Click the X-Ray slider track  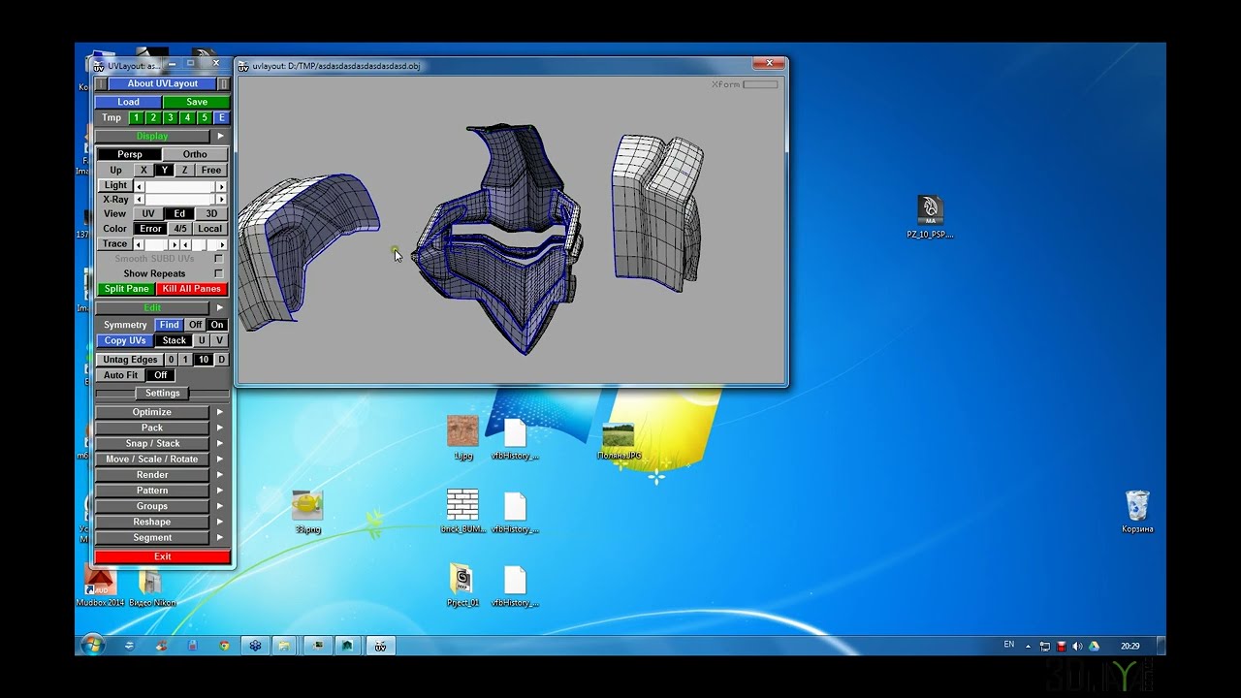pyautogui.click(x=180, y=200)
